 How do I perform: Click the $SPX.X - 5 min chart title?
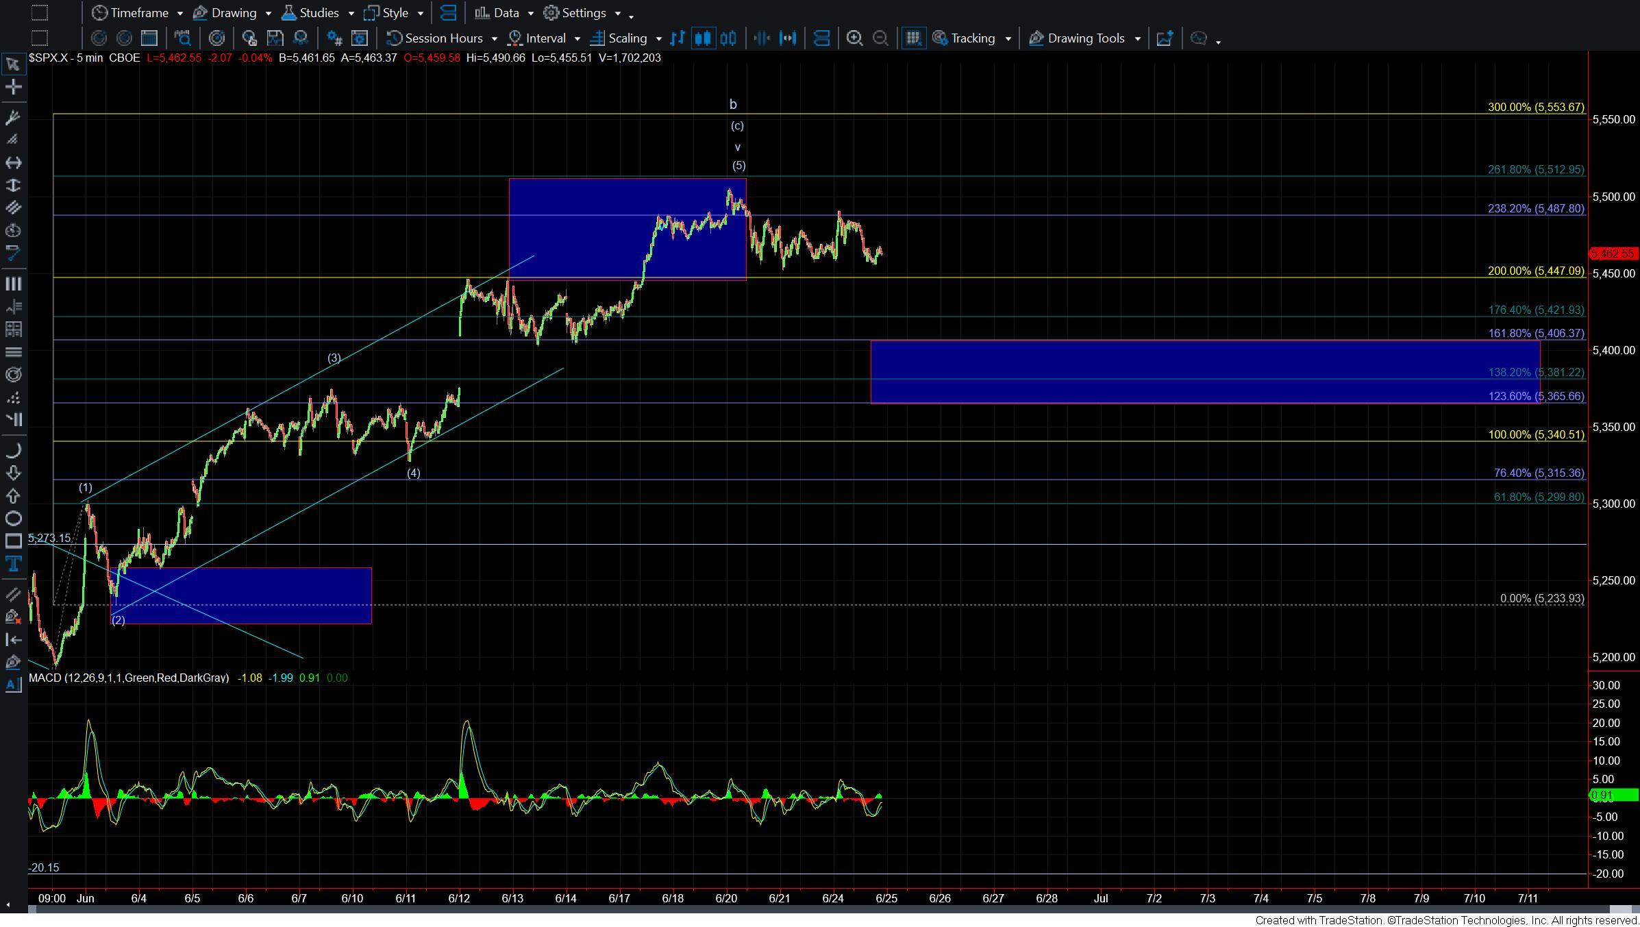tap(66, 58)
